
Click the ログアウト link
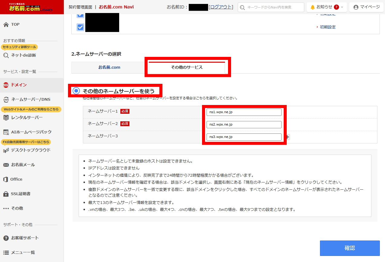[221, 7]
